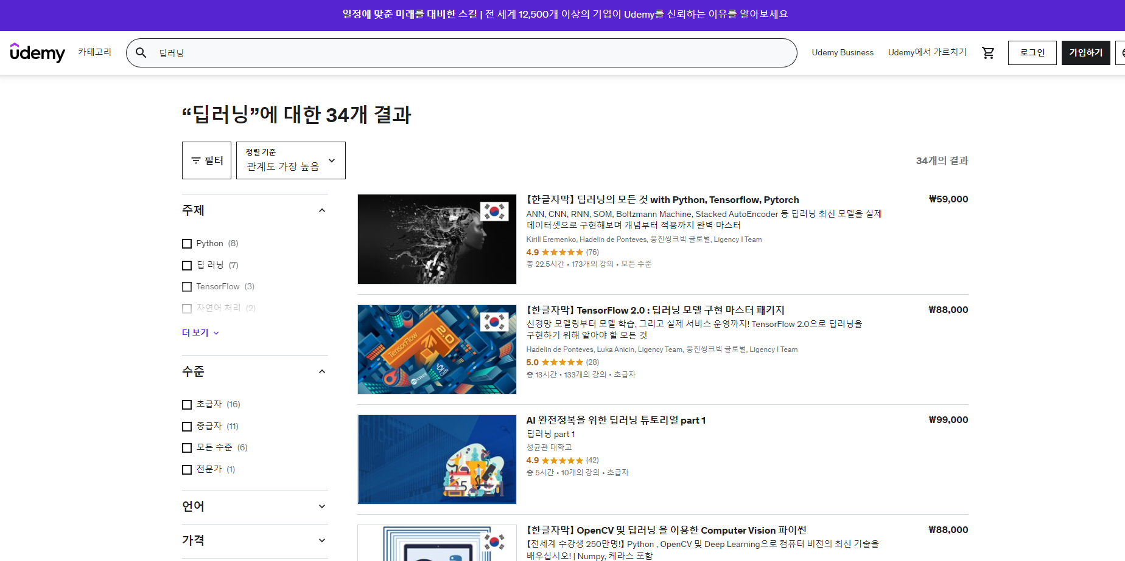Collapse the 수준 filter section
Viewport: 1125px width, 561px height.
click(255, 371)
